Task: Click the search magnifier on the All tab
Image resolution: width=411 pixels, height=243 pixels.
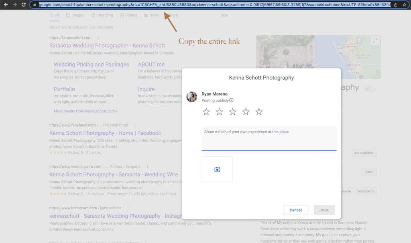Action: [x=51, y=14]
